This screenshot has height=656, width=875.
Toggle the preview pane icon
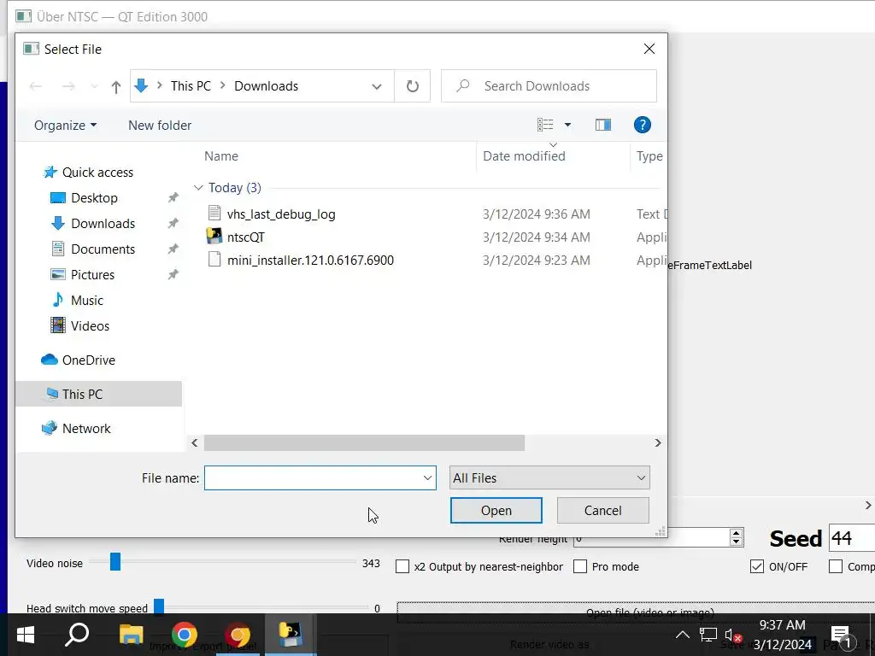pos(603,125)
